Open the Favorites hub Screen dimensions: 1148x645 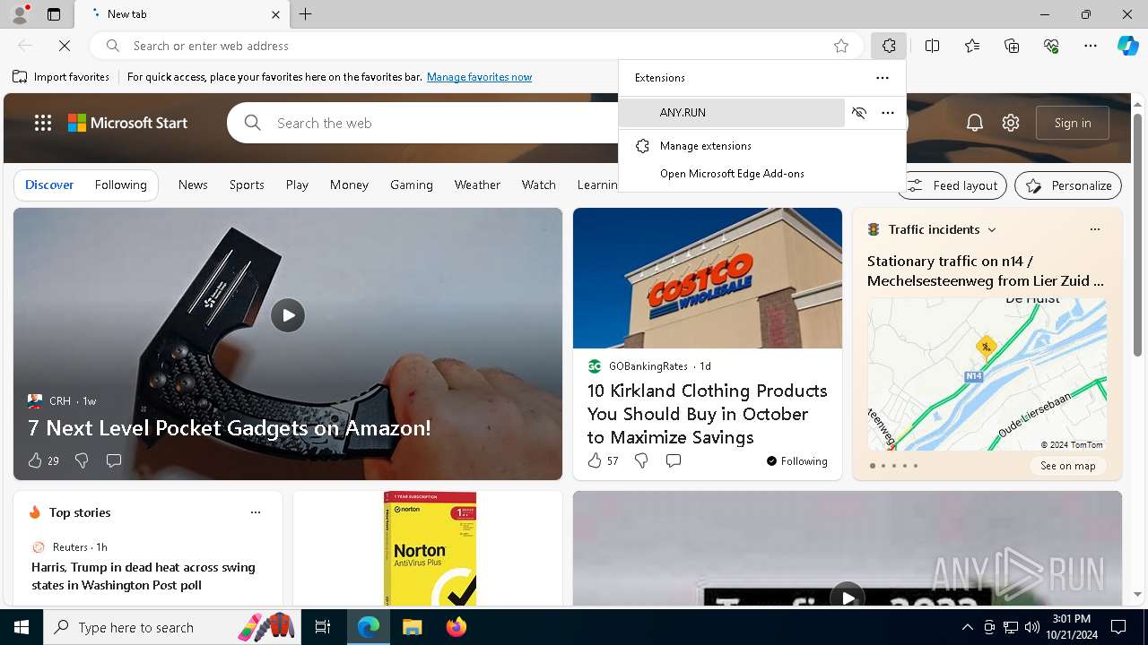click(972, 46)
